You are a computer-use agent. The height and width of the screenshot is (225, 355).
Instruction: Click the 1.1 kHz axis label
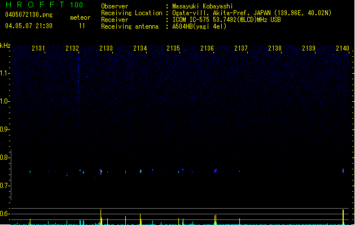(5, 73)
